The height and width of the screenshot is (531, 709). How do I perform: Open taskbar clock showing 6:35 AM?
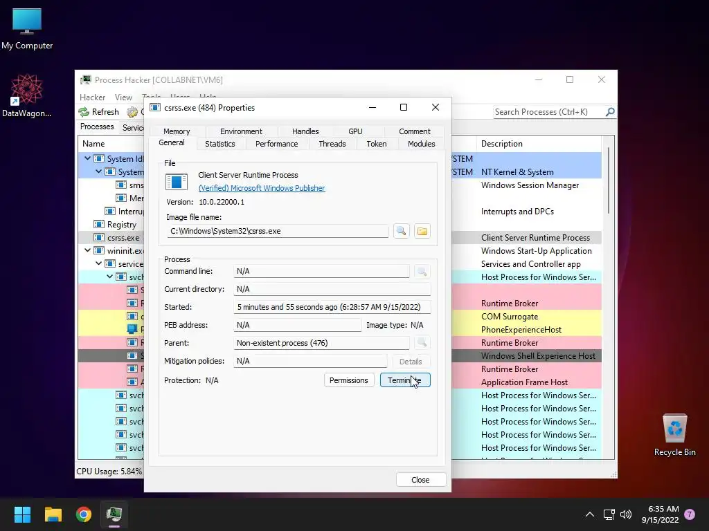point(660,514)
